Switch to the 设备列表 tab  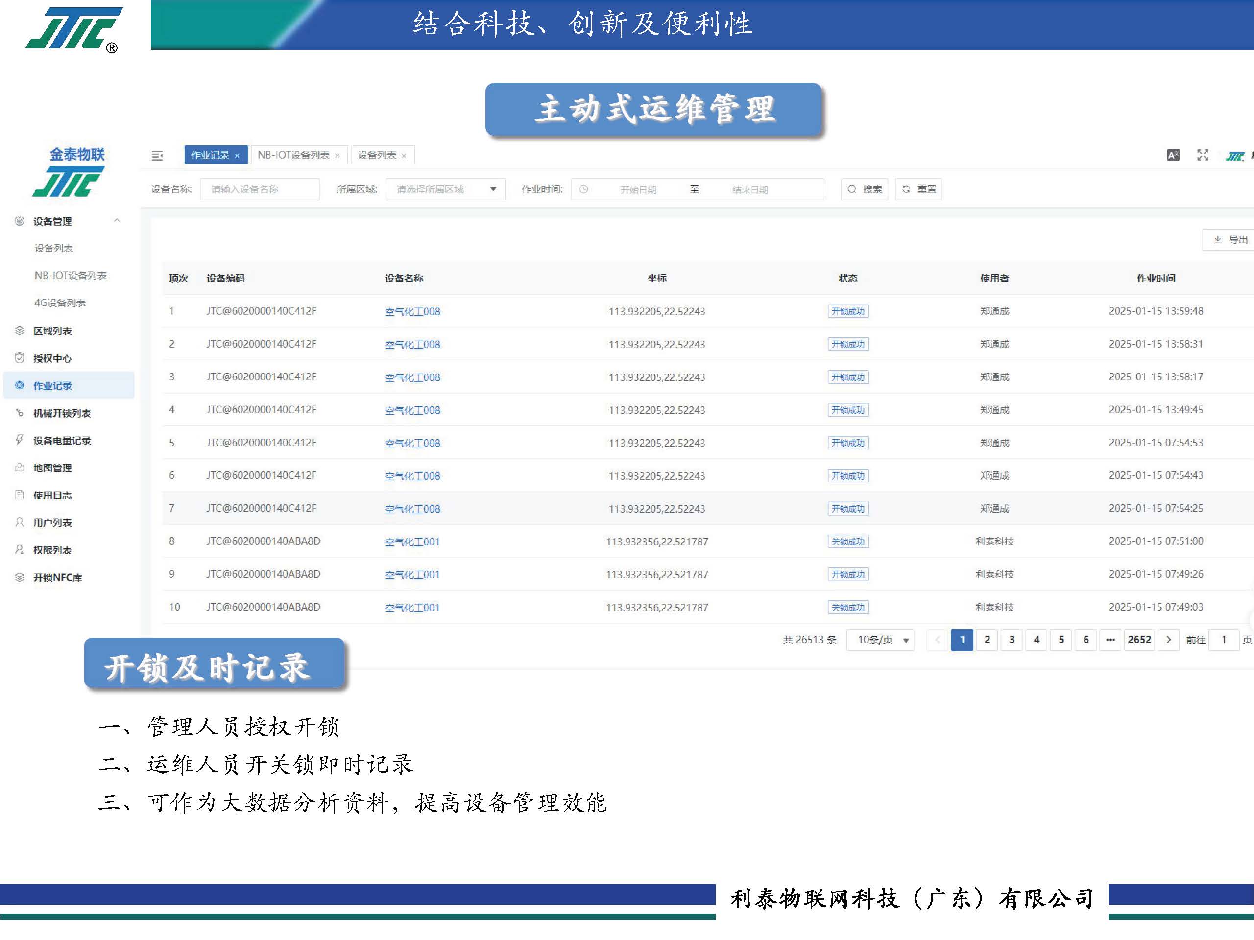[x=377, y=155]
